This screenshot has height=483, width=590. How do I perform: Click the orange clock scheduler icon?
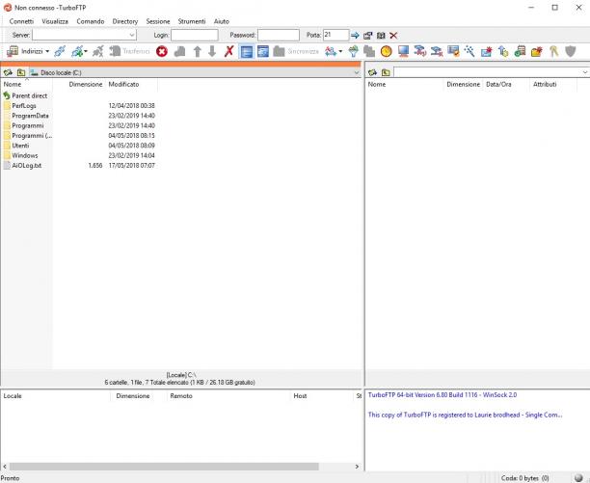[386, 51]
